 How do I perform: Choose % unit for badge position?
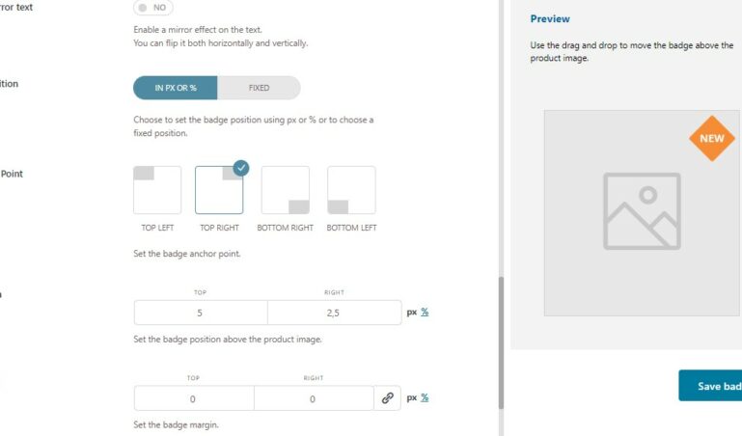click(x=425, y=313)
